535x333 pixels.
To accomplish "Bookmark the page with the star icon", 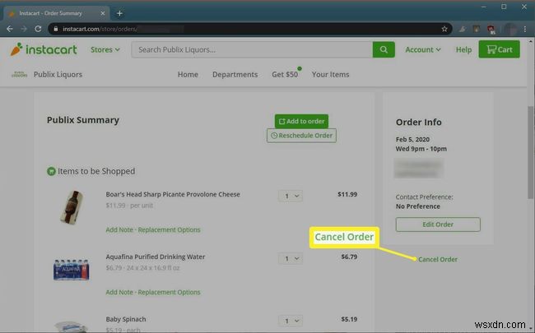I will pyautogui.click(x=444, y=29).
